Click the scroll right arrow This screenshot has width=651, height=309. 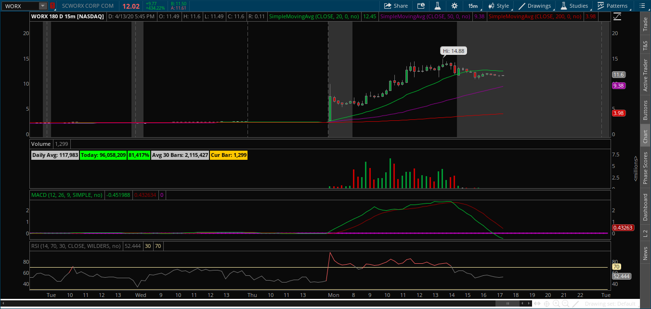529,303
